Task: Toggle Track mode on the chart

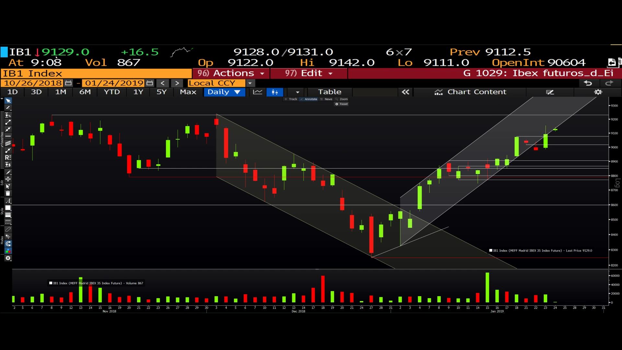Action: (291, 99)
